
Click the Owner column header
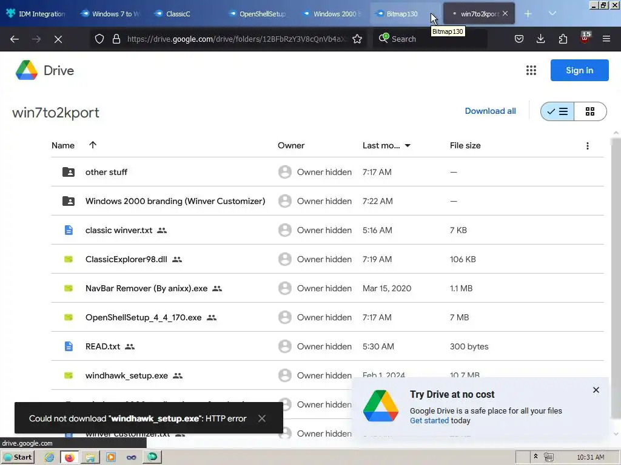[291, 145]
